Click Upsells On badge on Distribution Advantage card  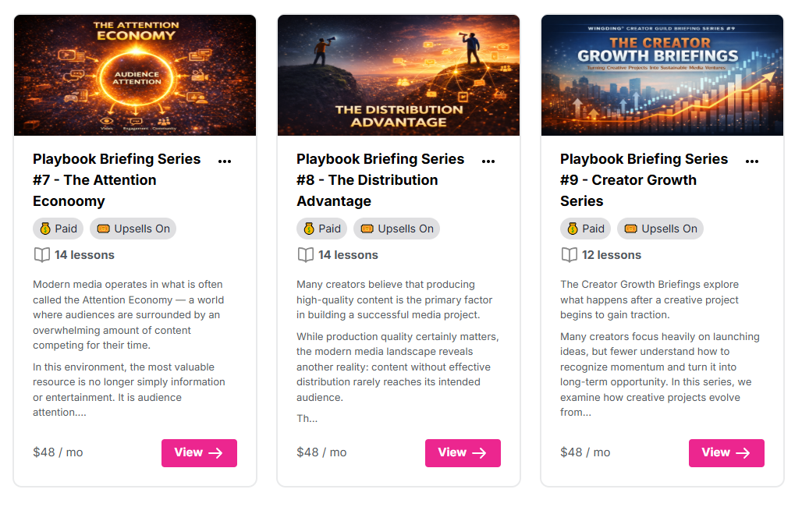(x=396, y=229)
